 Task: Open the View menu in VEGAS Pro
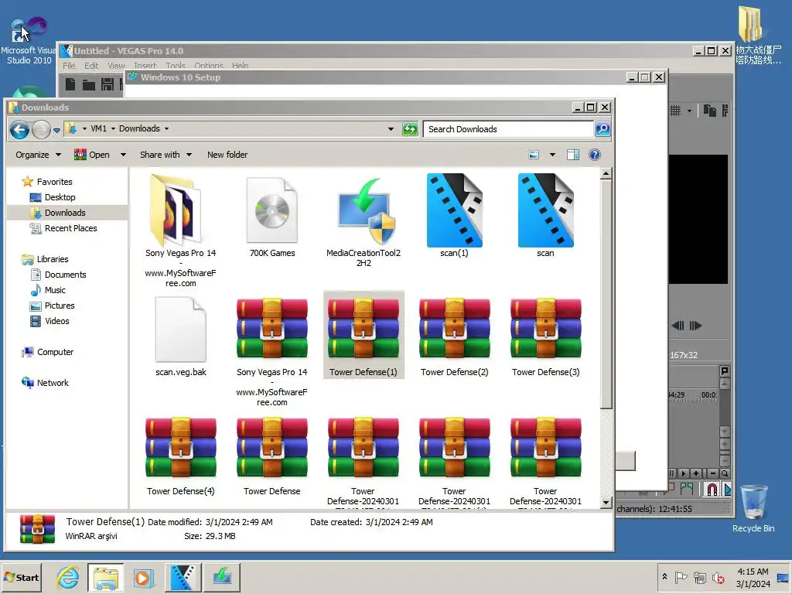tap(116, 66)
